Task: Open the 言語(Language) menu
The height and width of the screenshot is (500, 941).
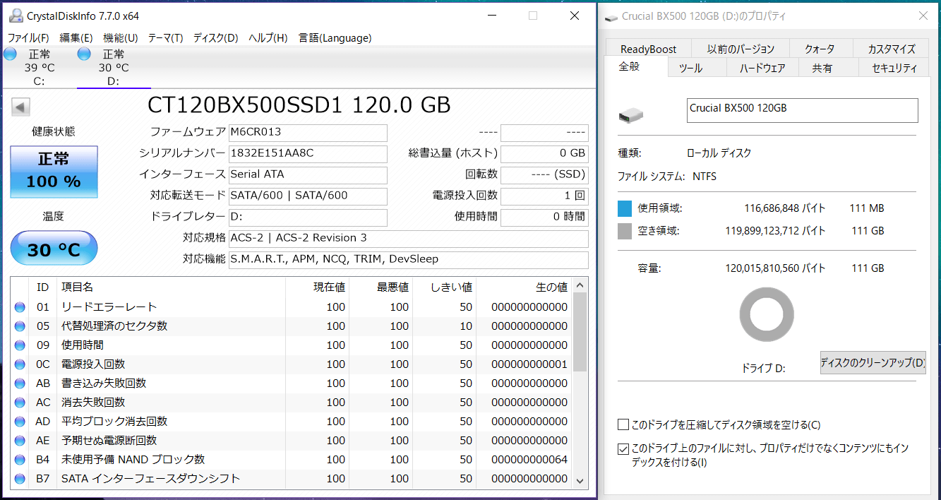Action: [335, 38]
